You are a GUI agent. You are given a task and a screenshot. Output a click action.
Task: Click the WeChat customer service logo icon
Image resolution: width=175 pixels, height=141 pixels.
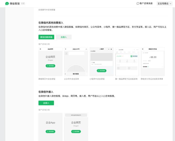pos(7,4)
